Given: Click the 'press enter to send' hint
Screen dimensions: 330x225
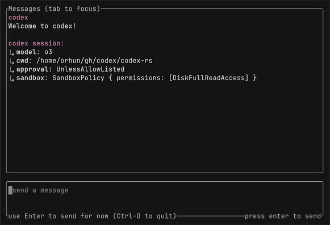Looking at the screenshot, I should (283, 216).
